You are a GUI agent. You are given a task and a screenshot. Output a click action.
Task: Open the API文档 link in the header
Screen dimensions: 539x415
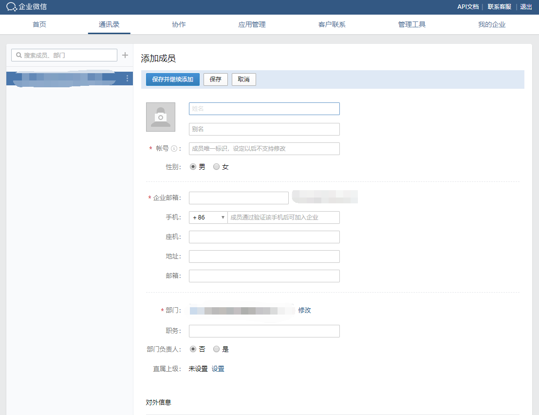pyautogui.click(x=467, y=7)
